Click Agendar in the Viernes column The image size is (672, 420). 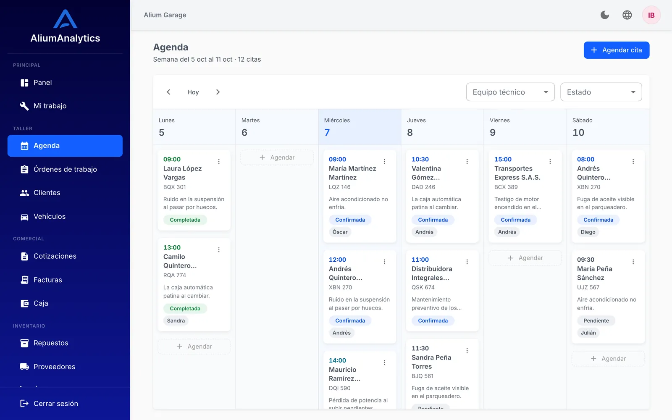point(525,258)
